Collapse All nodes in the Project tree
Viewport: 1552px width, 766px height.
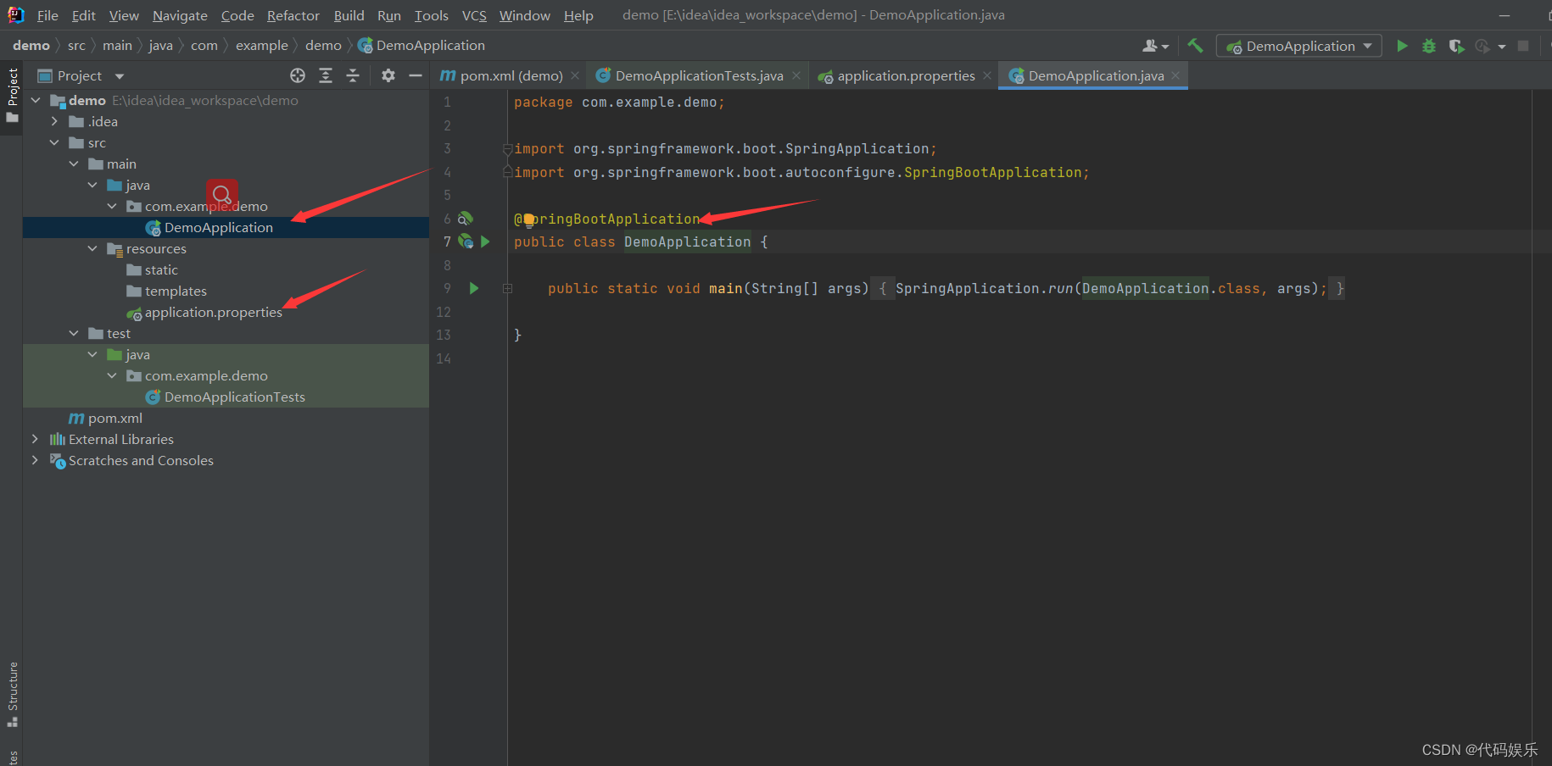353,75
